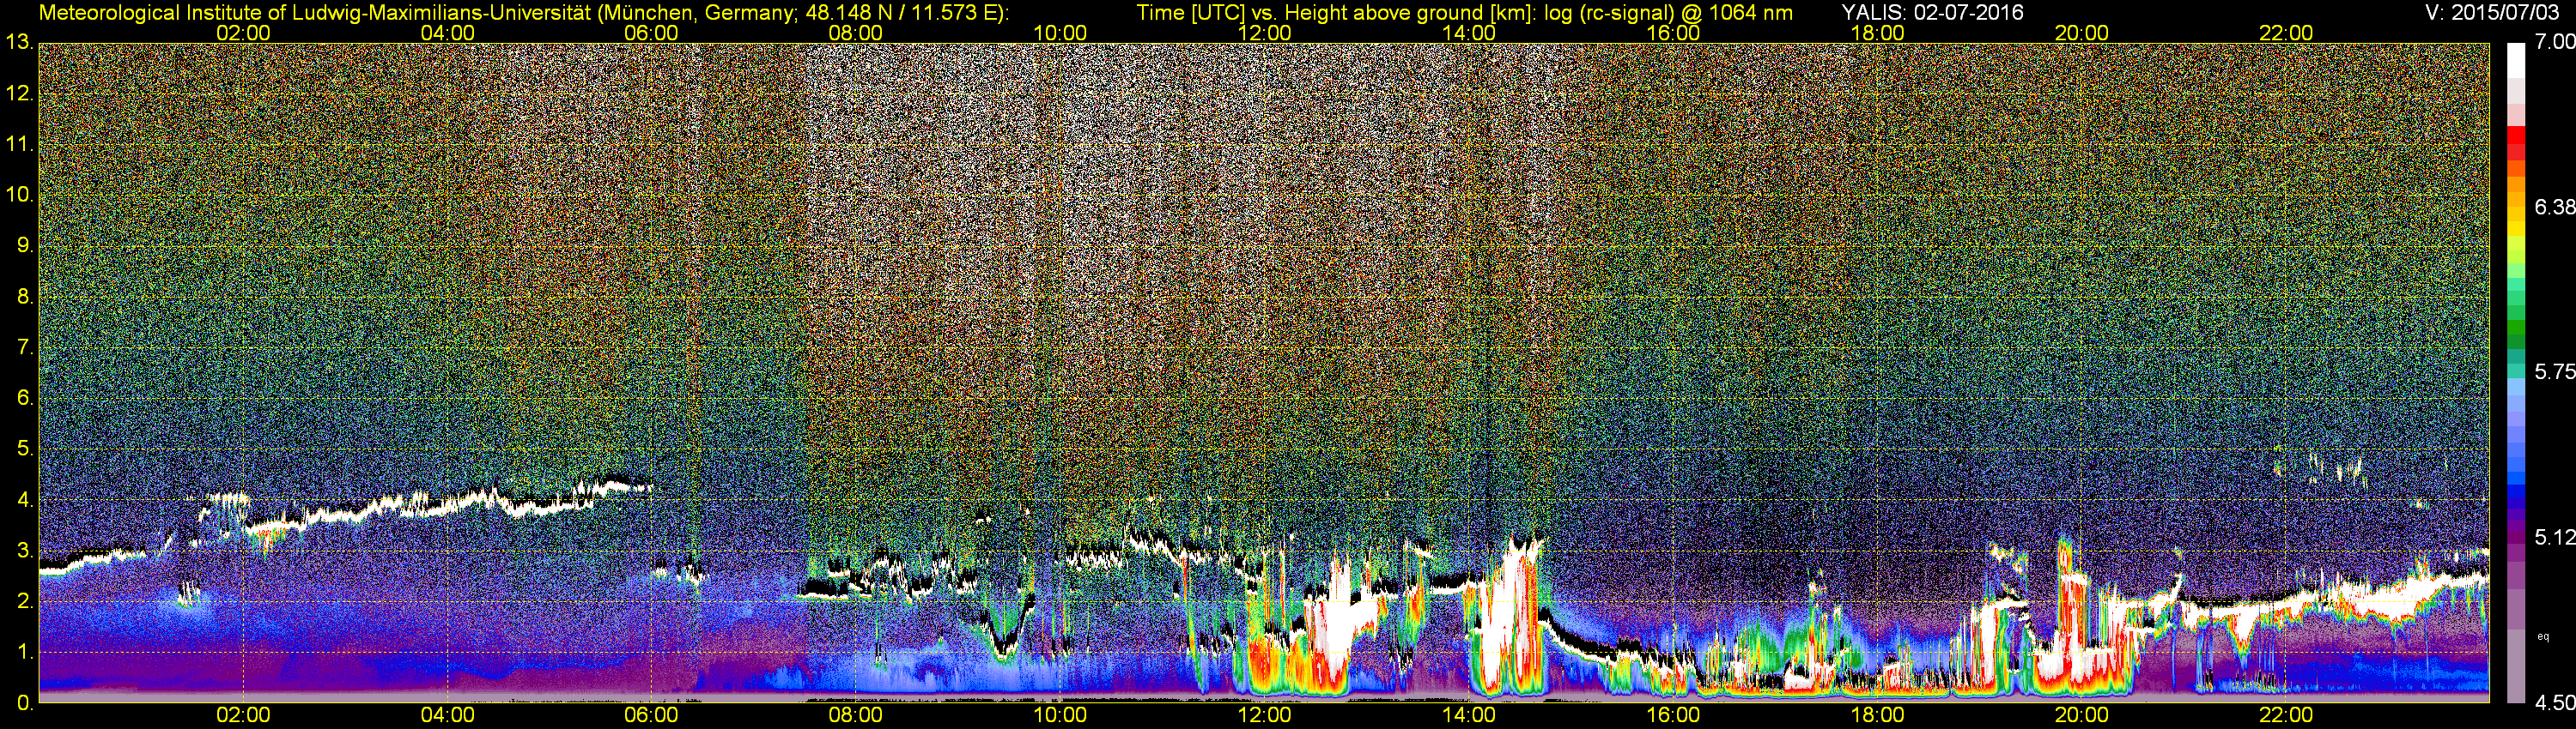Click the 3 km height axis label
This screenshot has height=729, width=2576.
[25, 551]
